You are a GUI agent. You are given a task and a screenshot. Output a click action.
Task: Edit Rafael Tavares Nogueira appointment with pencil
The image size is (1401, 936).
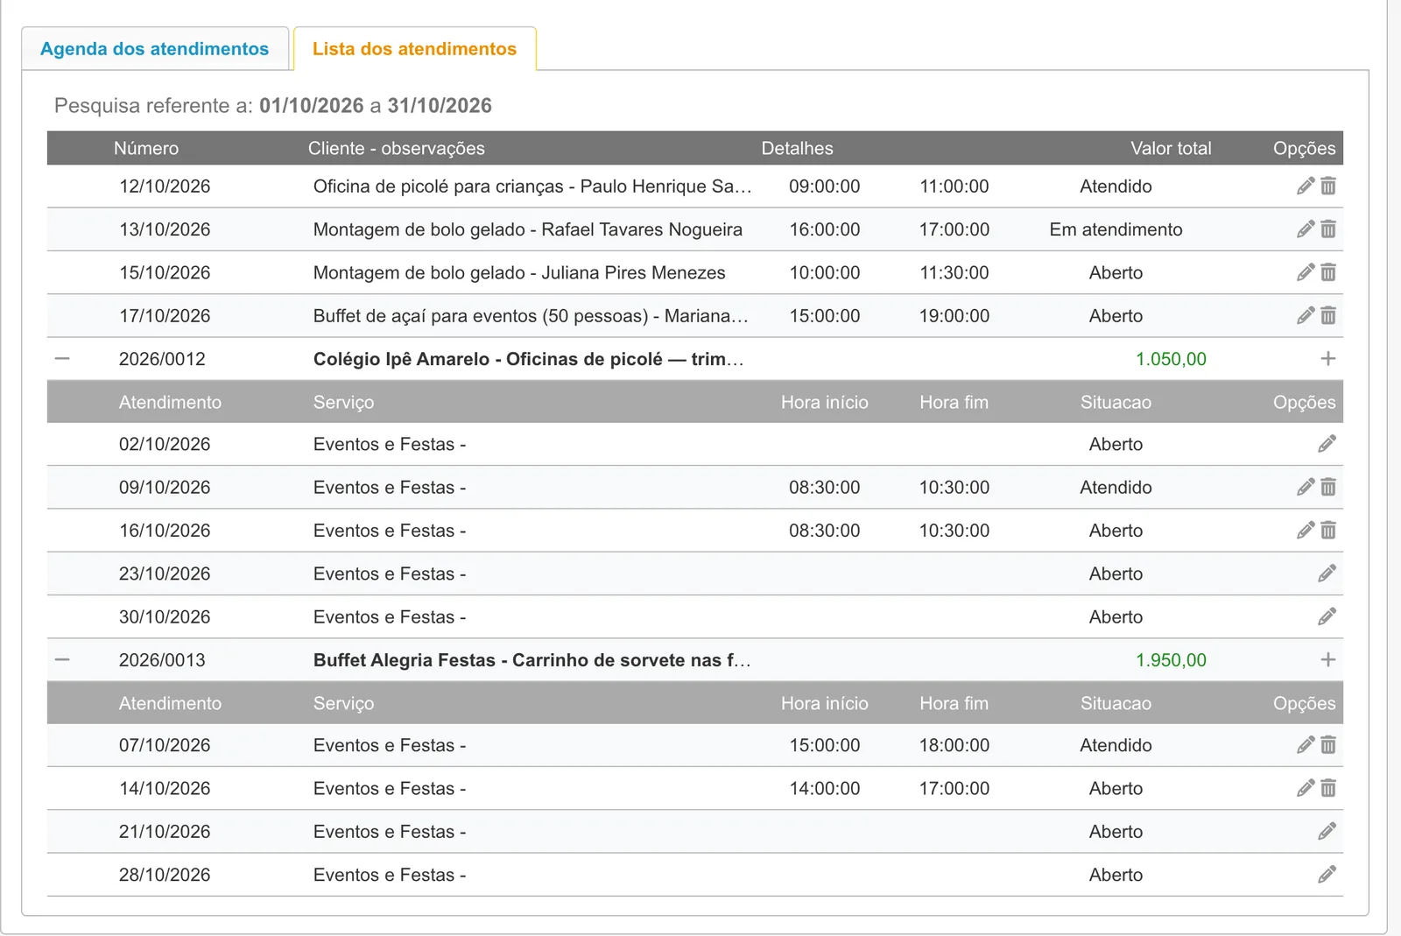click(1306, 229)
